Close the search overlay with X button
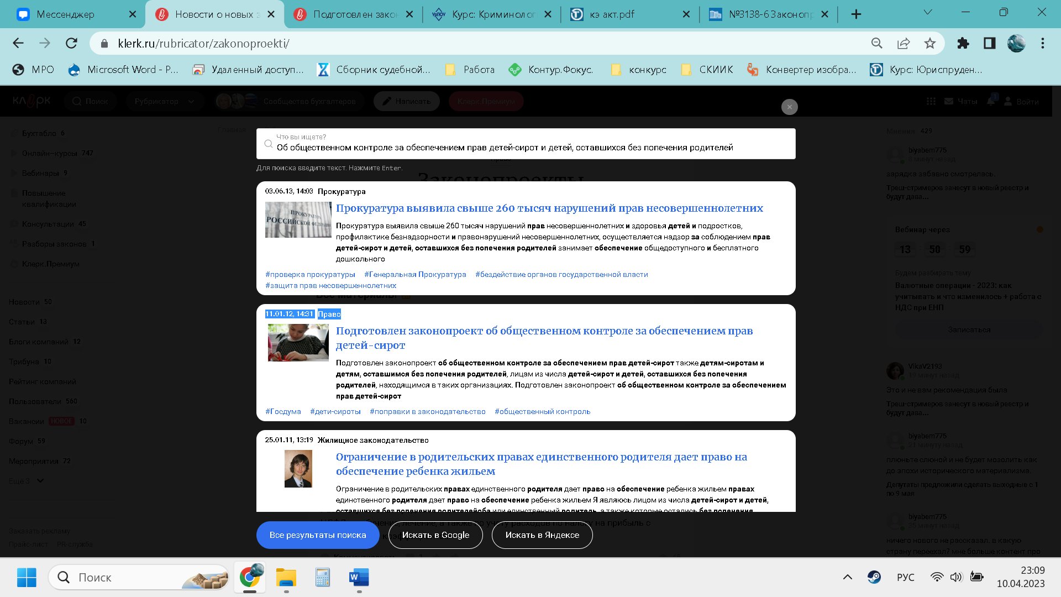Image resolution: width=1061 pixels, height=597 pixels. (x=789, y=107)
